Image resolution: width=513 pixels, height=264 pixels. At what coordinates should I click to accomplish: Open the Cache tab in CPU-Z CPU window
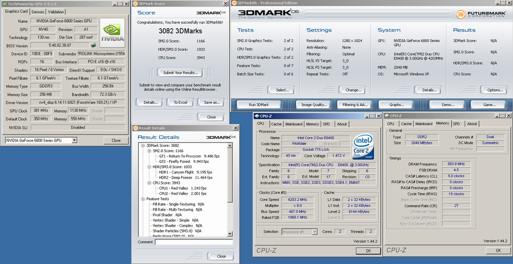[x=276, y=124]
